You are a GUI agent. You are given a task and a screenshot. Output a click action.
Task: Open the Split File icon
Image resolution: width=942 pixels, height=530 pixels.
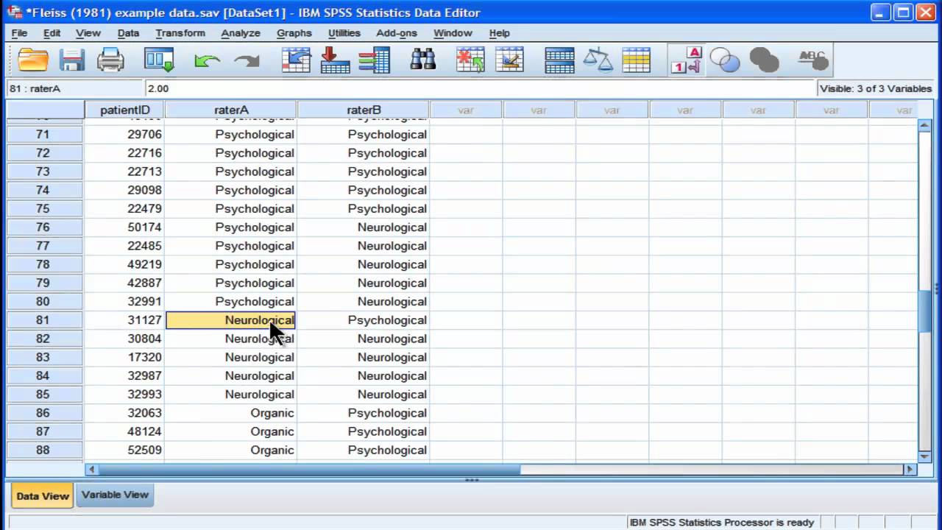pos(559,60)
